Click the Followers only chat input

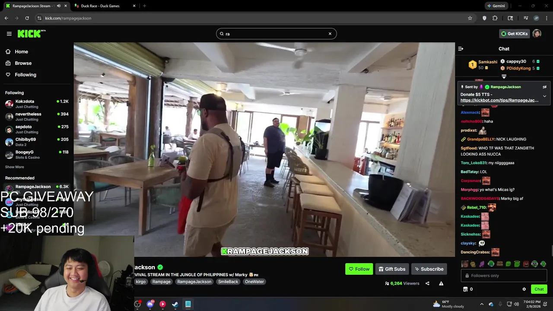pos(504,276)
